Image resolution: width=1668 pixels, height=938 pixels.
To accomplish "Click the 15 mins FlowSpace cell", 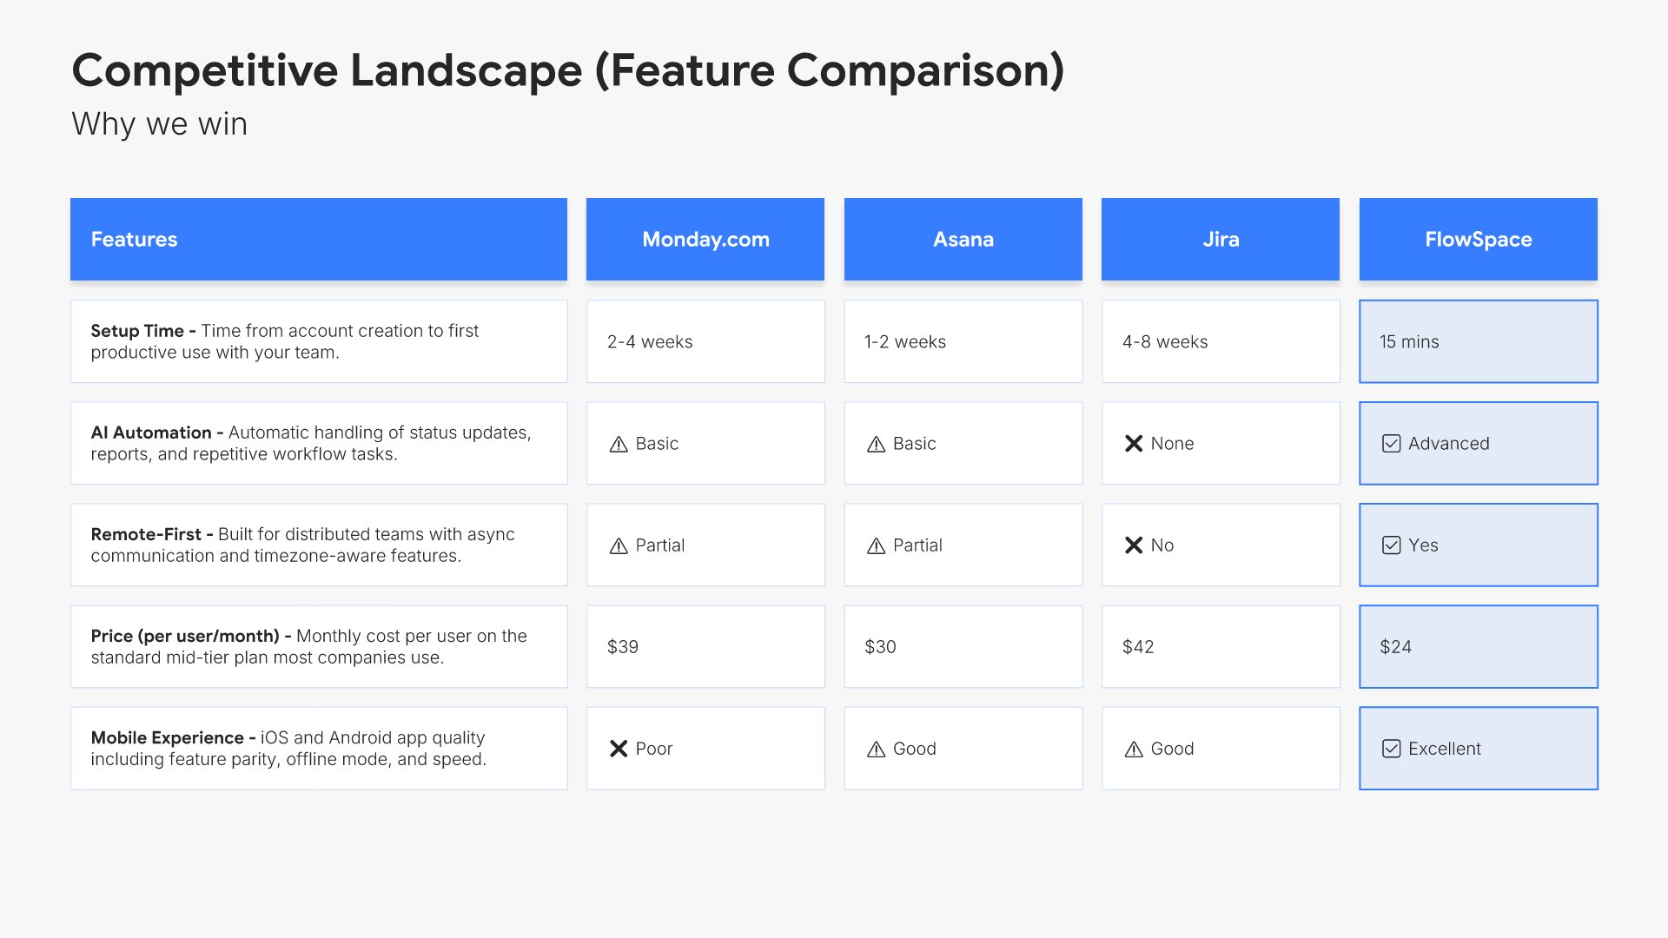I will pyautogui.click(x=1478, y=341).
